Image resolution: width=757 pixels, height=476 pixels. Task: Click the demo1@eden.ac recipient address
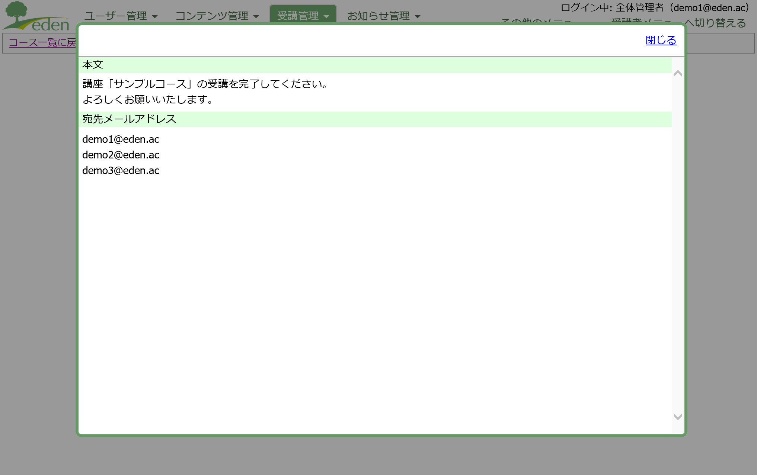coord(121,139)
